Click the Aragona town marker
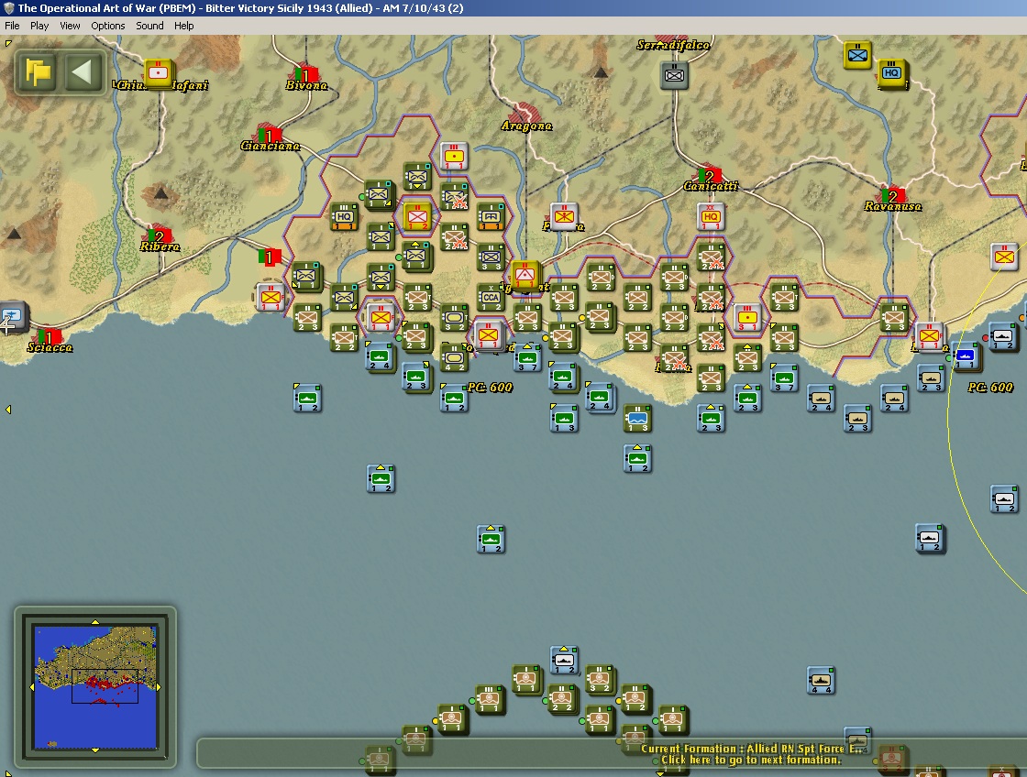Viewport: 1027px width, 777px height. [x=524, y=111]
